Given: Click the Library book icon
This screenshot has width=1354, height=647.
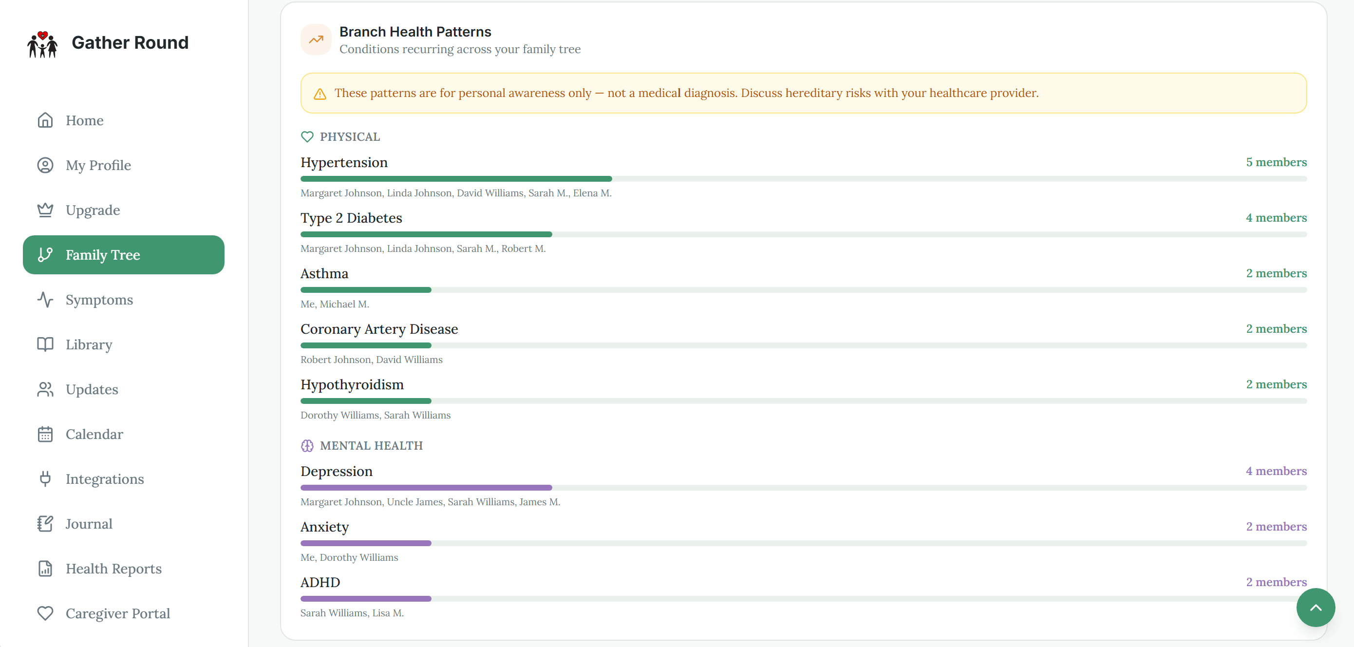Looking at the screenshot, I should click(x=45, y=344).
